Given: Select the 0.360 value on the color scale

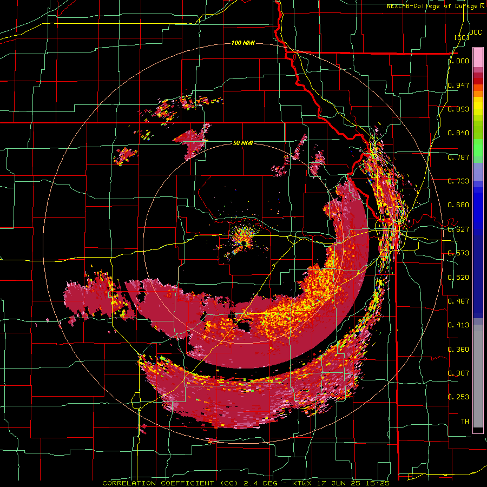Looking at the screenshot, I should 458,350.
